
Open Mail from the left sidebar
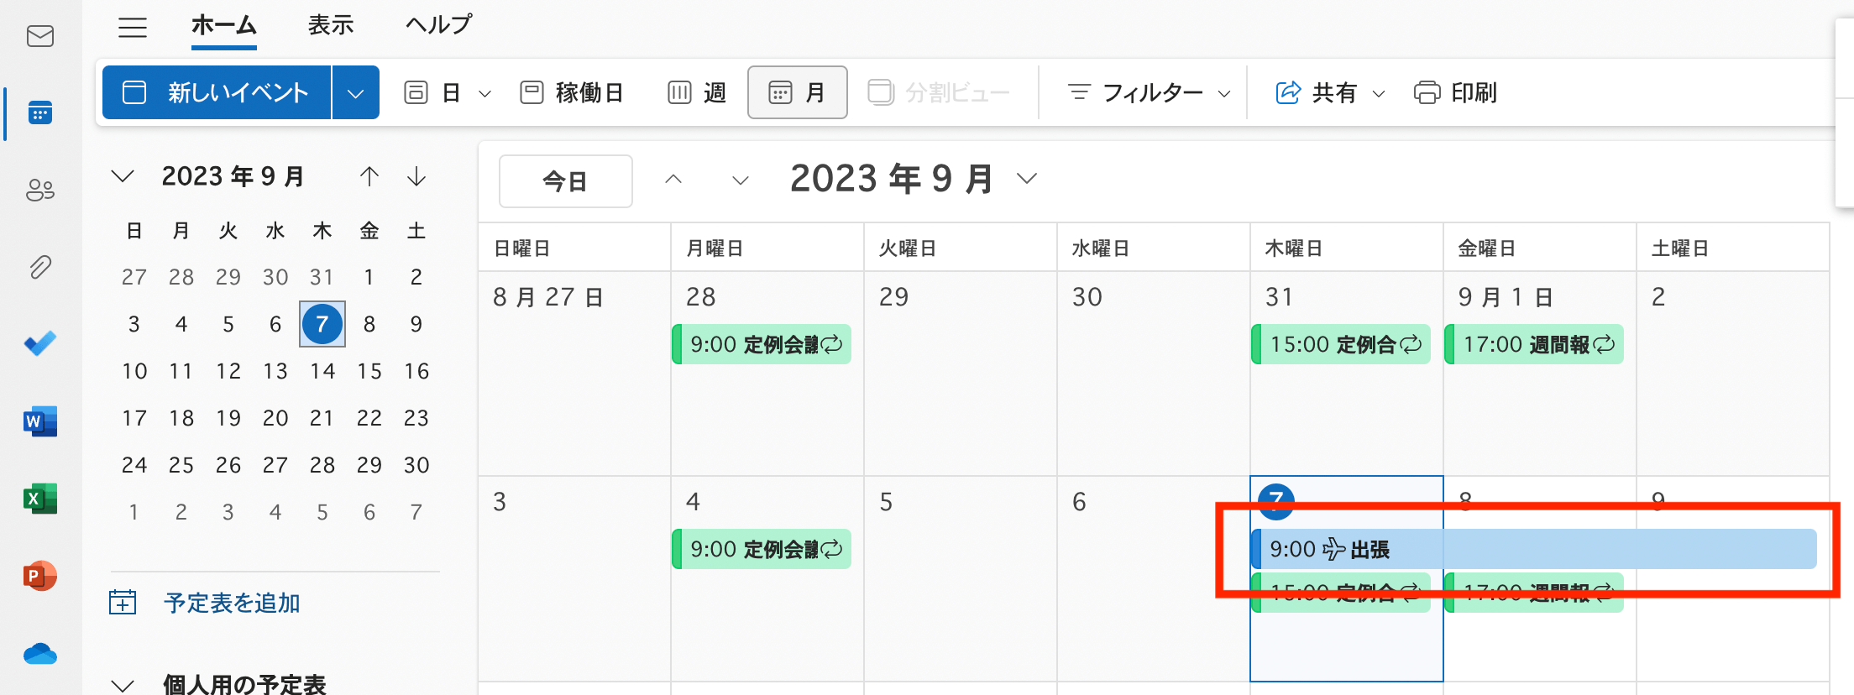40,36
